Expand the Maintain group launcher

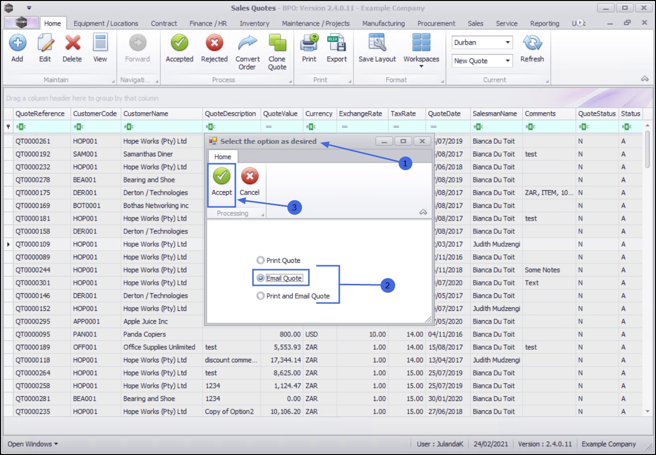[x=113, y=81]
